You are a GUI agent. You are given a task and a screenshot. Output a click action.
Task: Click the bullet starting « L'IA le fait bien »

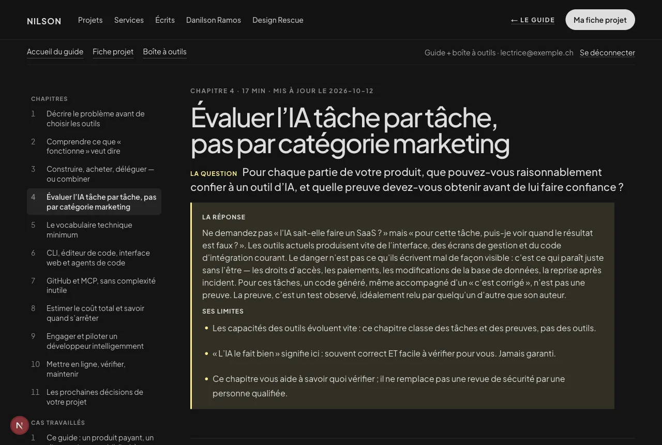384,354
